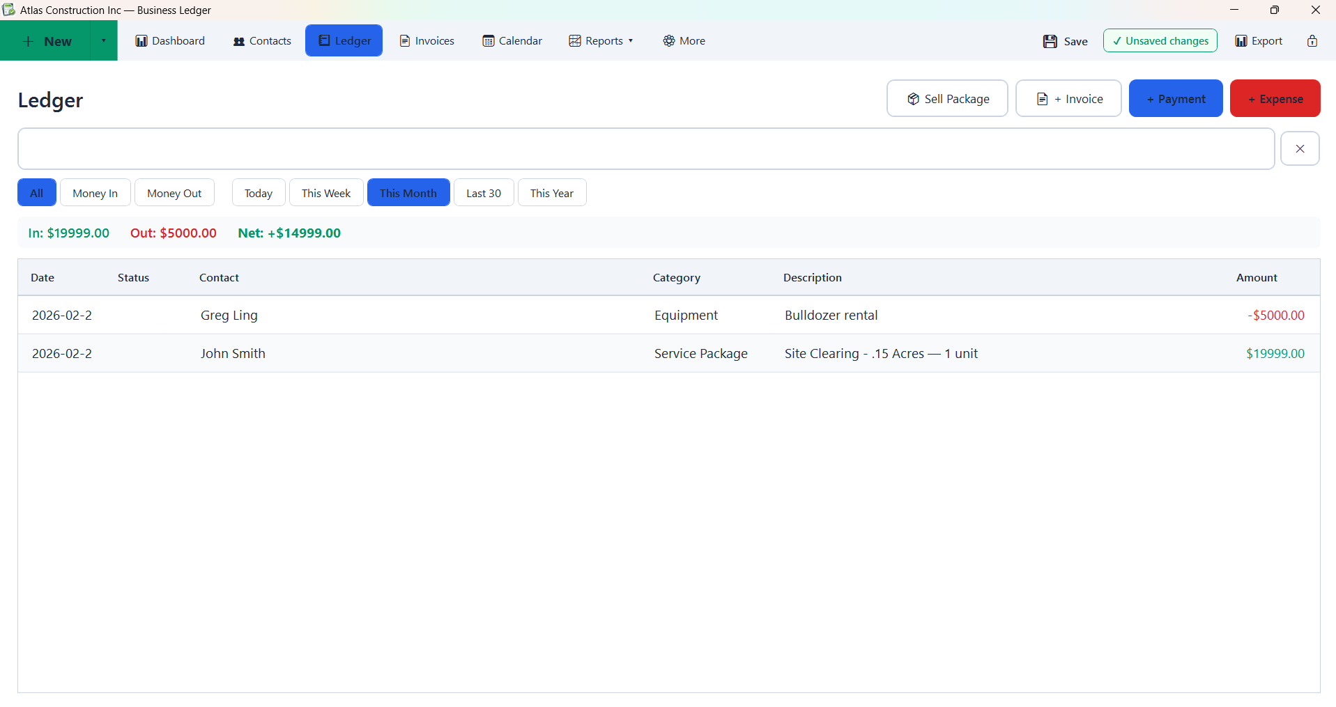Click the lock icon near Export
Image resolution: width=1336 pixels, height=707 pixels.
click(1313, 40)
